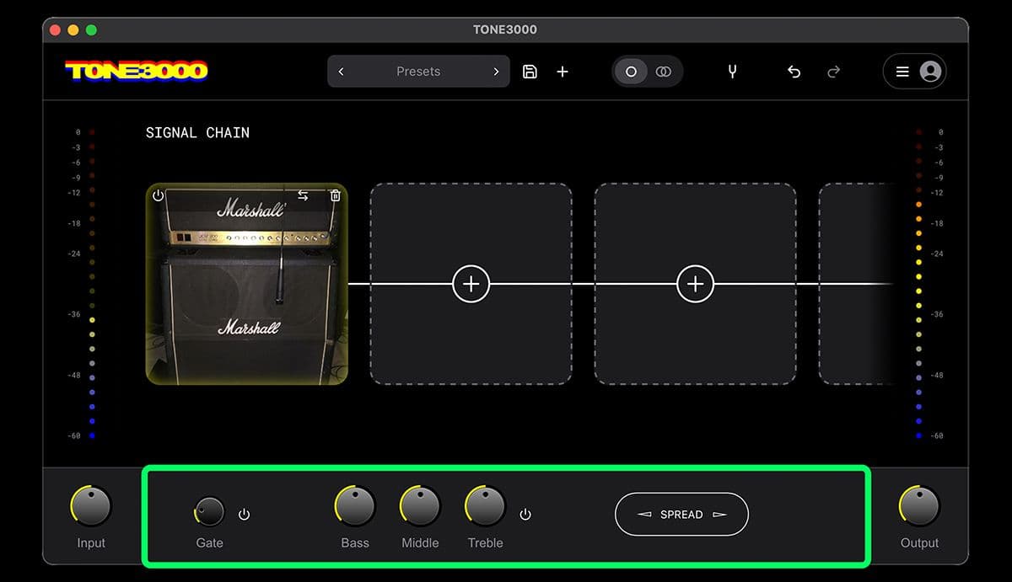Click the Input knob
Viewport: 1012px width, 582px height.
91,506
